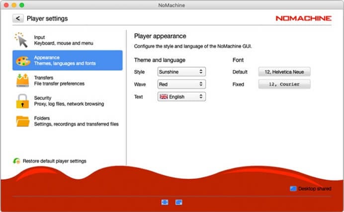Change default font 12, Helvetica Neue
The image size is (344, 212).
click(284, 72)
